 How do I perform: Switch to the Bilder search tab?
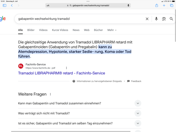pyautogui.click(x=31, y=30)
